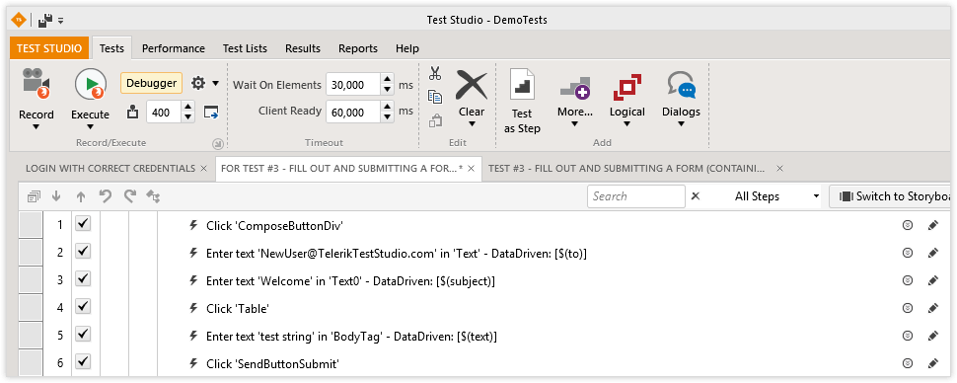
Task: Edit step 6 with pencil icon
Action: pyautogui.click(x=932, y=363)
